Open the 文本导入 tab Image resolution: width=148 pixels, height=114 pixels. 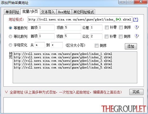pos(48,12)
